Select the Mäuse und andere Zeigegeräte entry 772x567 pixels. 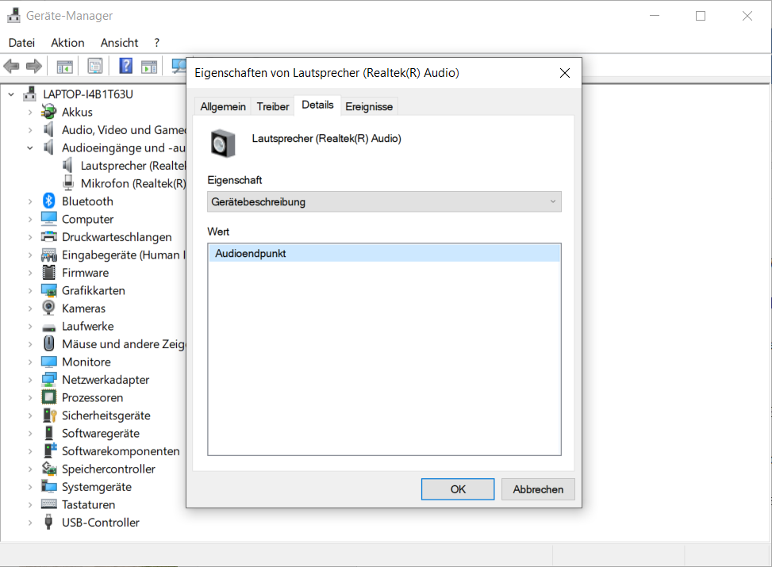click(x=124, y=344)
